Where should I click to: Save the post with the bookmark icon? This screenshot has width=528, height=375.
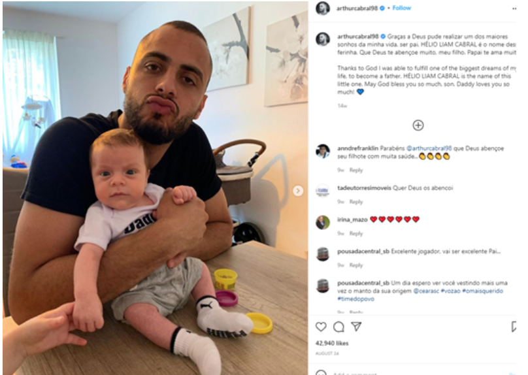click(514, 327)
